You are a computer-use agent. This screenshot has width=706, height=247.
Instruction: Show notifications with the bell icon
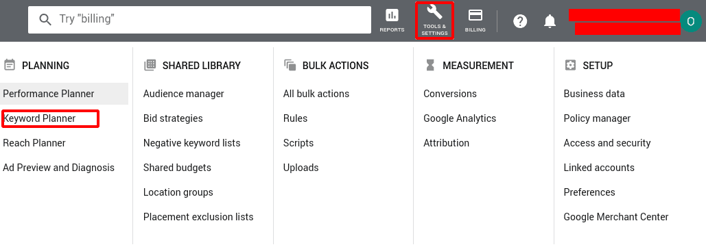550,21
